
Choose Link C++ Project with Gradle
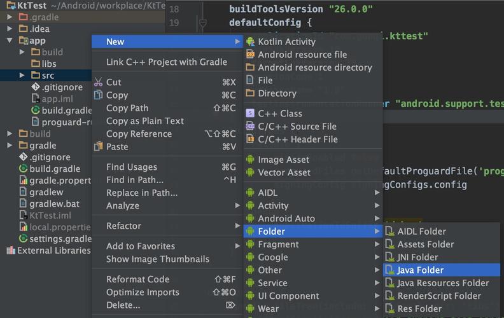167,62
